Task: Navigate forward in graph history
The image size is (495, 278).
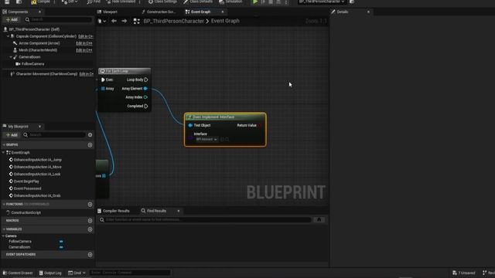Action: (x=124, y=21)
